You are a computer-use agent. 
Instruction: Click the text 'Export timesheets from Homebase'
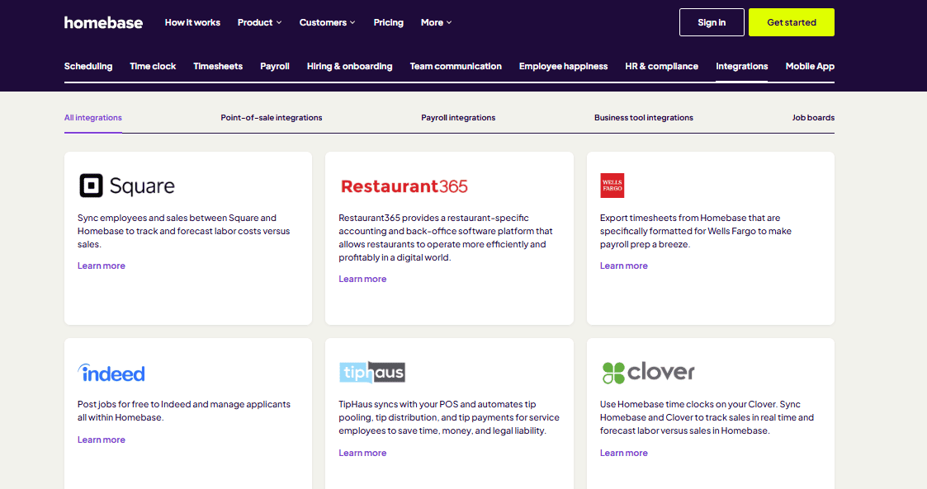[696, 231]
